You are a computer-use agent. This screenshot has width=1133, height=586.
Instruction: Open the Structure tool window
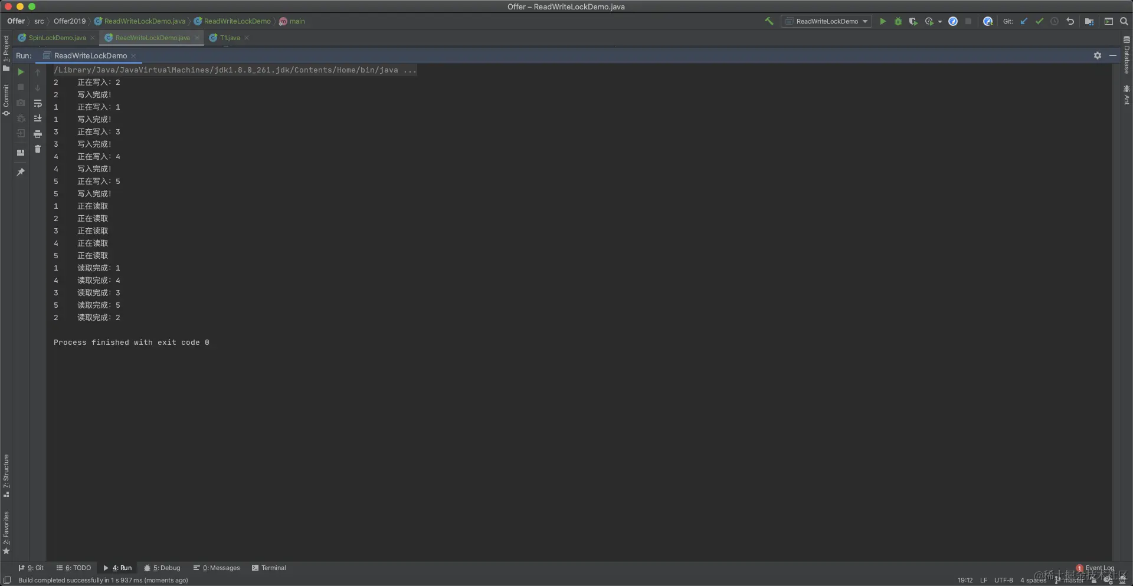pyautogui.click(x=6, y=476)
